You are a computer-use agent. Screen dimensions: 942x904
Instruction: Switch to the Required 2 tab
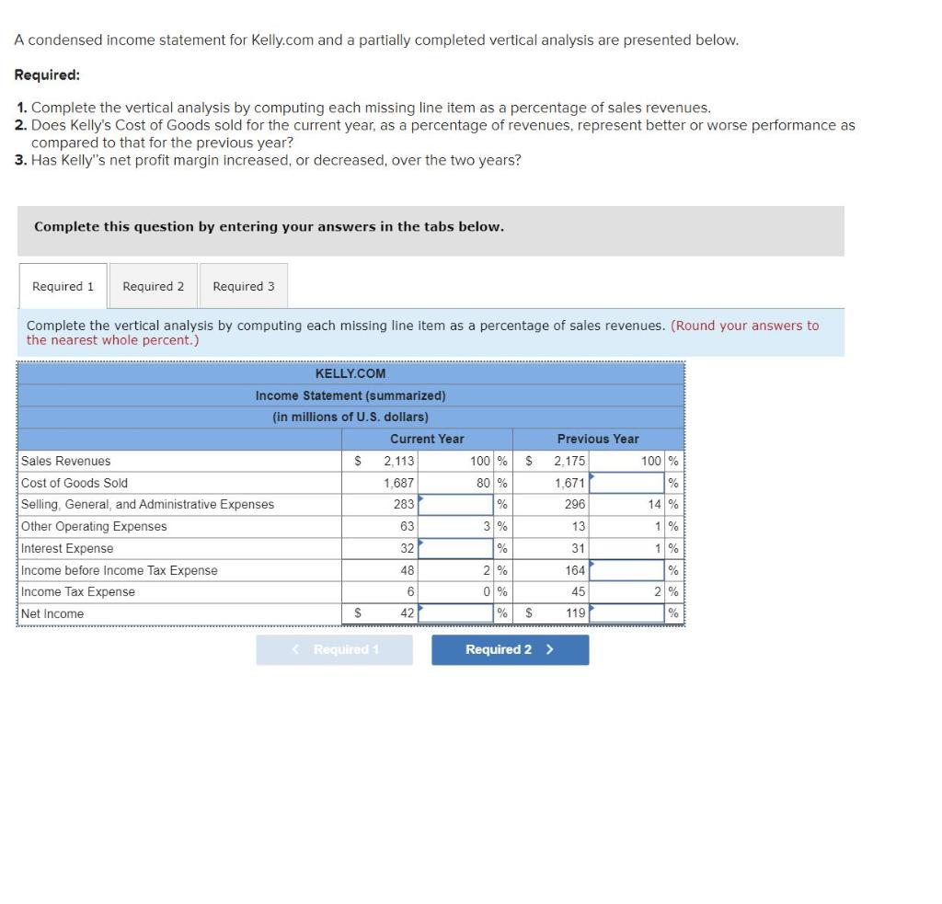pyautogui.click(x=153, y=285)
